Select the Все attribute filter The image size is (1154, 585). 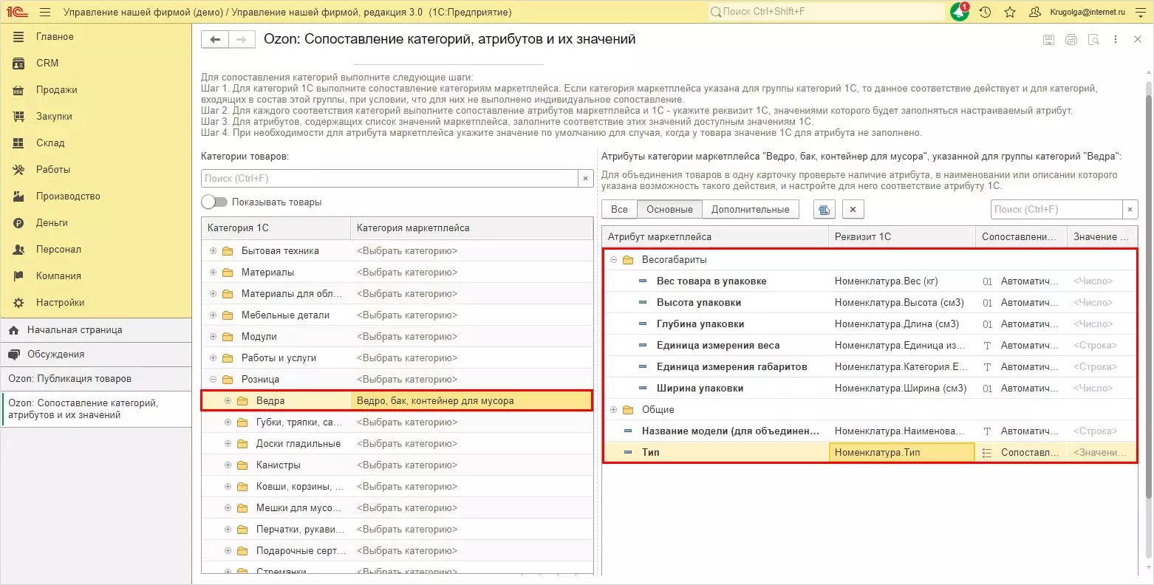click(x=619, y=210)
